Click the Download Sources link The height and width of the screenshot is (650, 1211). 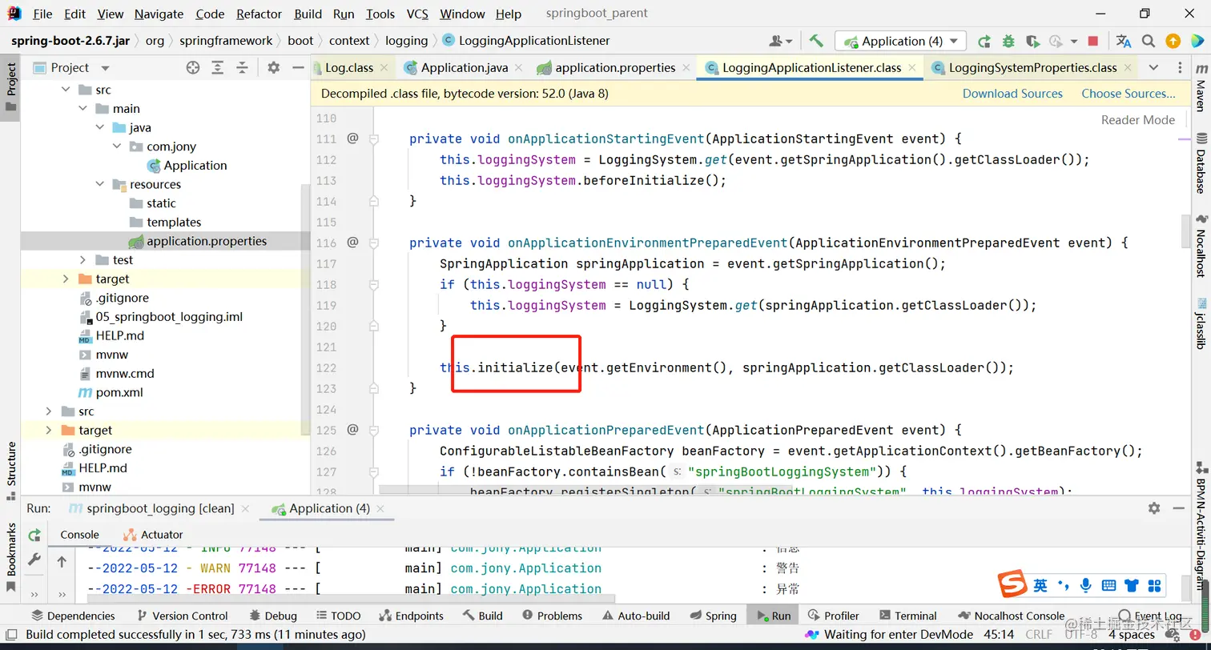click(1012, 94)
